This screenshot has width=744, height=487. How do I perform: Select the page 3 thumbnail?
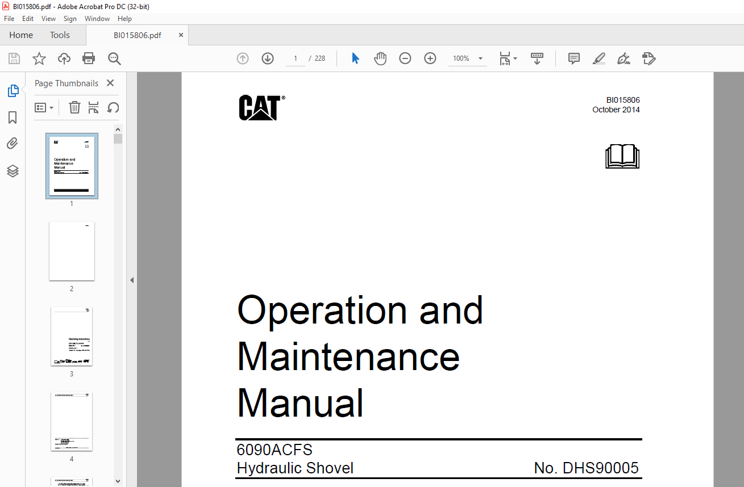click(72, 336)
